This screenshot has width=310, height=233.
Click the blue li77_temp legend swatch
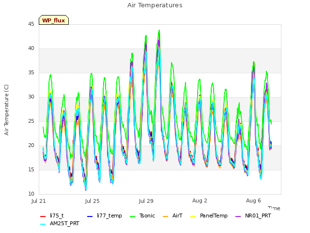(90, 216)
